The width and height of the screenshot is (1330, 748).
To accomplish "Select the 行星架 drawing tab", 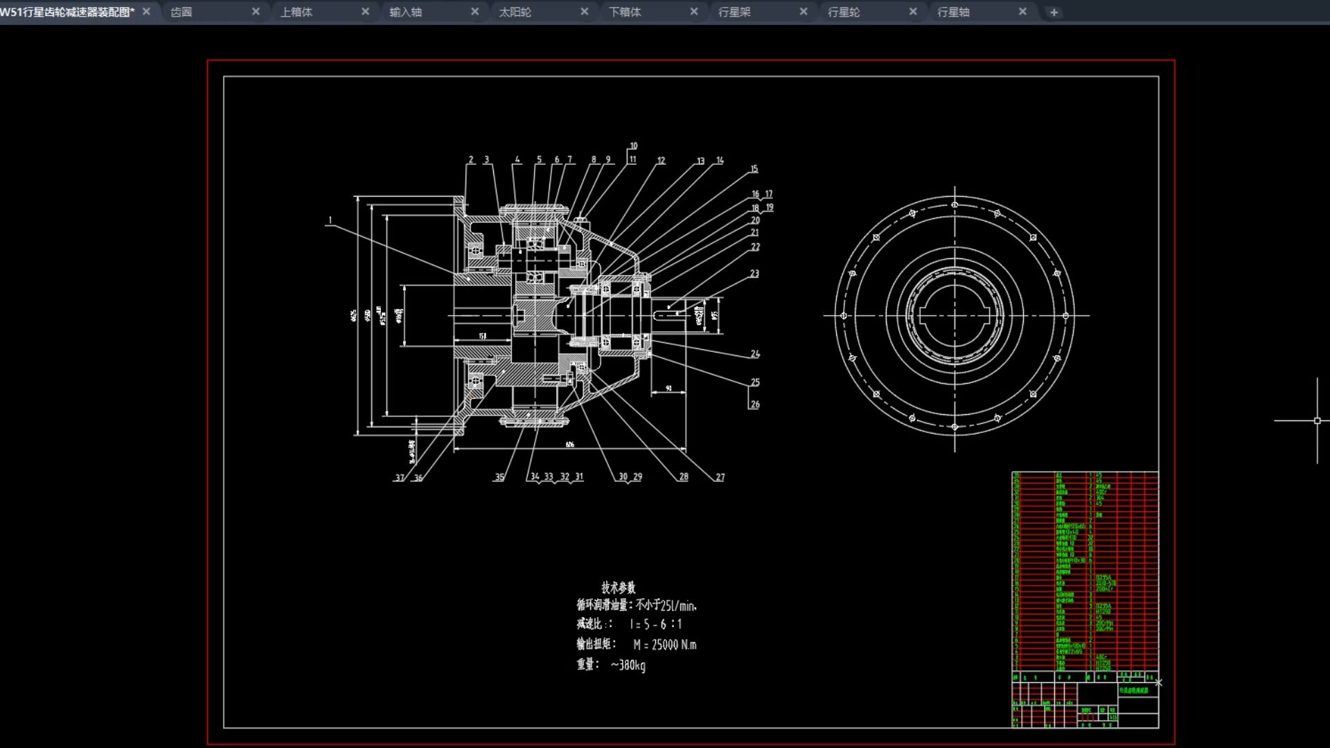I will coord(734,12).
